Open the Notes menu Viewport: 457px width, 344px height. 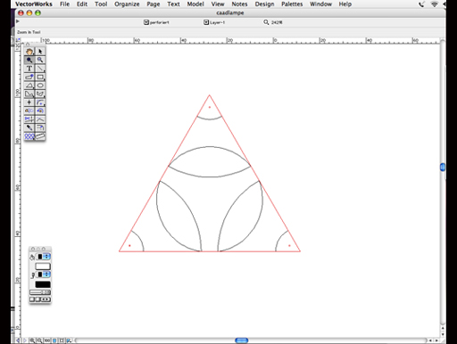click(239, 4)
